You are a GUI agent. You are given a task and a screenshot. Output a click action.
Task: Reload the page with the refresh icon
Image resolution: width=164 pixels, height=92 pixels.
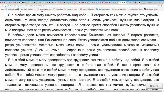(x=6, y=6)
